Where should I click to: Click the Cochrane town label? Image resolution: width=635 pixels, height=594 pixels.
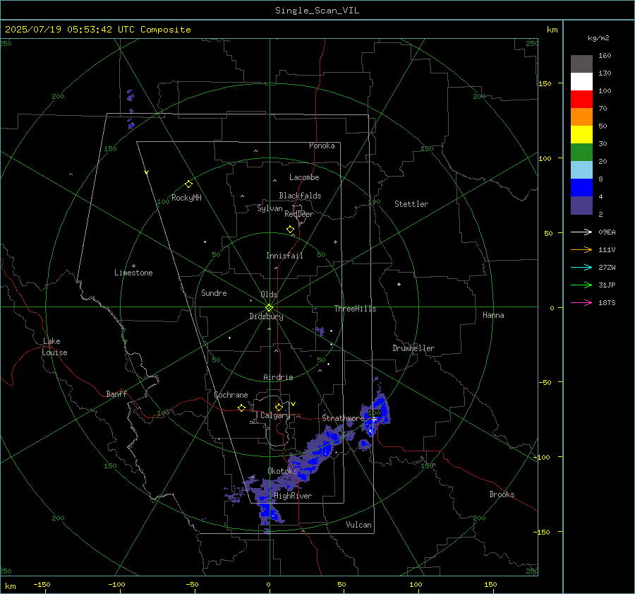(x=231, y=395)
